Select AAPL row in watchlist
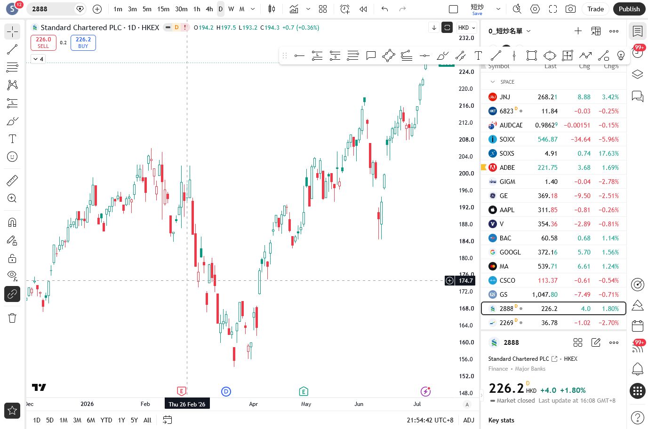 (553, 210)
